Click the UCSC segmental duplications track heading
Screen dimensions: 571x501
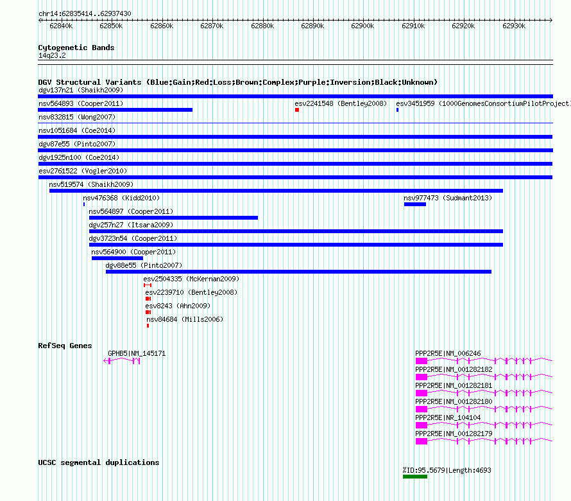[x=99, y=462]
